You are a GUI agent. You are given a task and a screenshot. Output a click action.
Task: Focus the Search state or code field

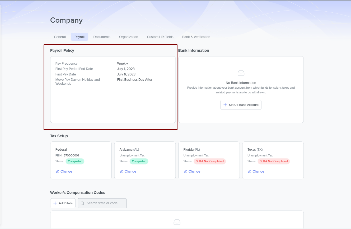pyautogui.click(x=105, y=203)
